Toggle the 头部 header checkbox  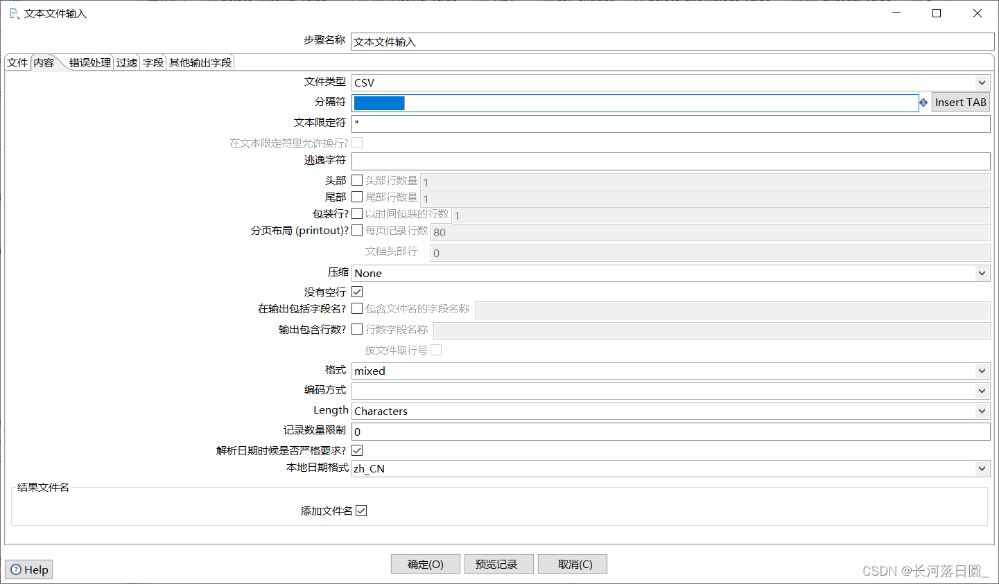coord(357,180)
